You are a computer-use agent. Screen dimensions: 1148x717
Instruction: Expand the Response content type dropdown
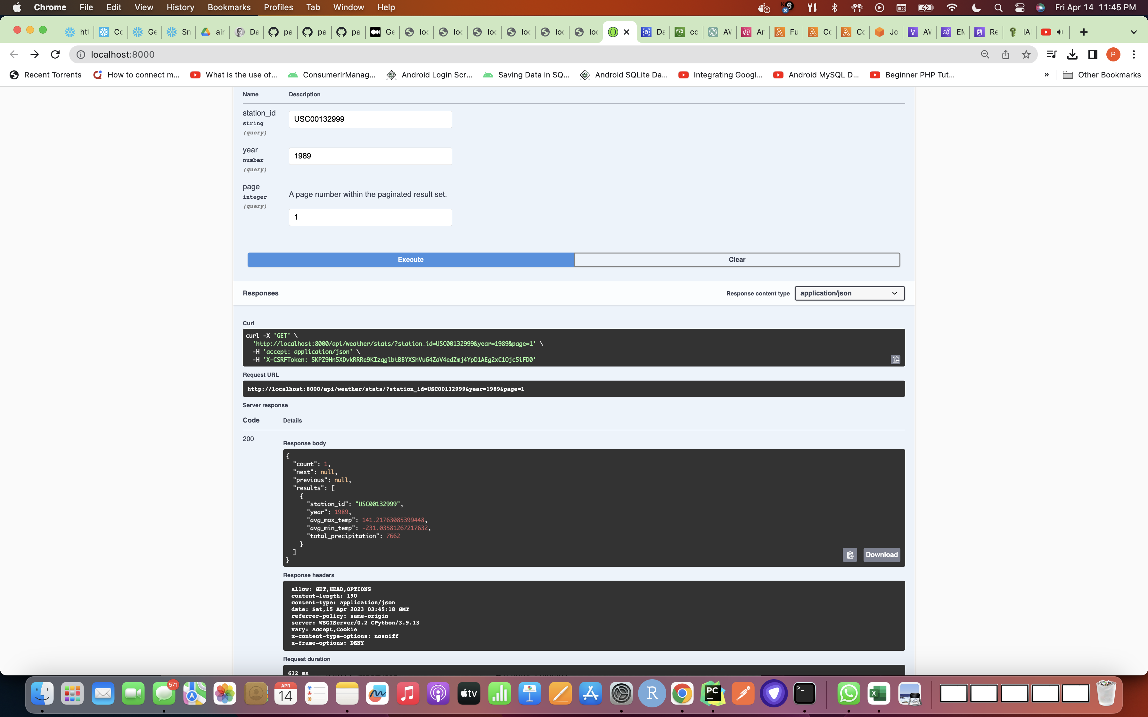[849, 293]
